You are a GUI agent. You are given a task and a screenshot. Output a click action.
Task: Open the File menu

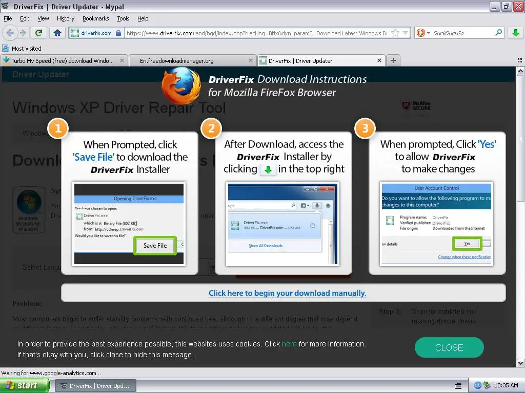(8, 18)
